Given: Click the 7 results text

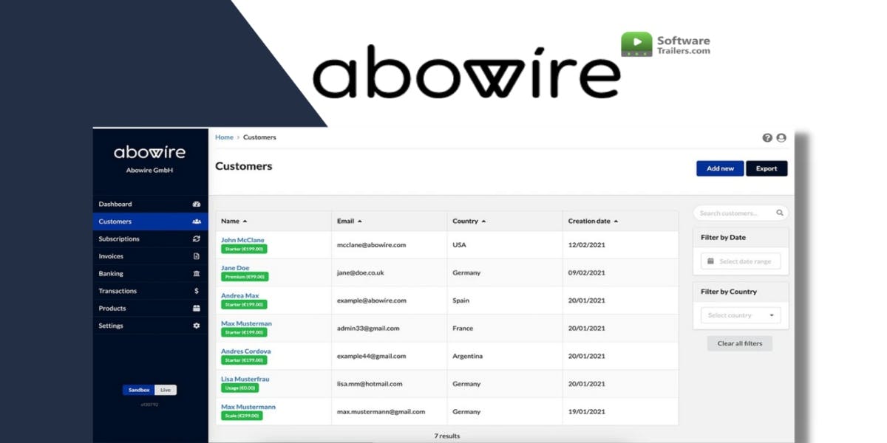Looking at the screenshot, I should tap(446, 436).
